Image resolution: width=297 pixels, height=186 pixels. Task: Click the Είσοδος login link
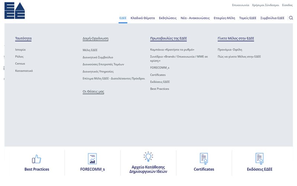tap(287, 6)
